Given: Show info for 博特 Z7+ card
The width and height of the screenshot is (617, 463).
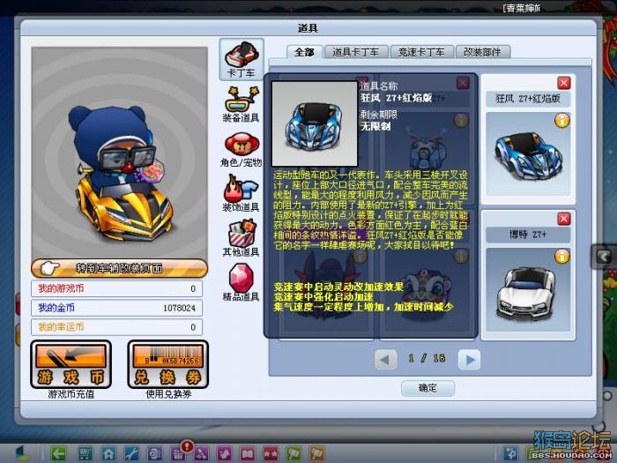Looking at the screenshot, I should 562,257.
